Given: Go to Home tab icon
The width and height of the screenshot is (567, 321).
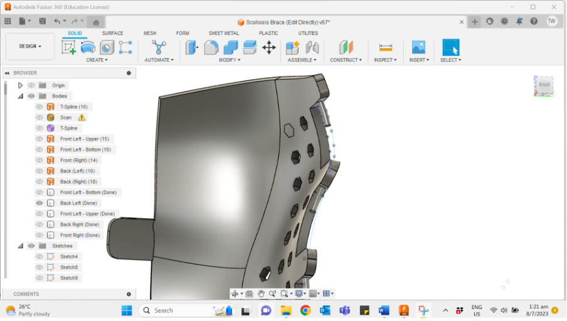Looking at the screenshot, I should 96,23.
